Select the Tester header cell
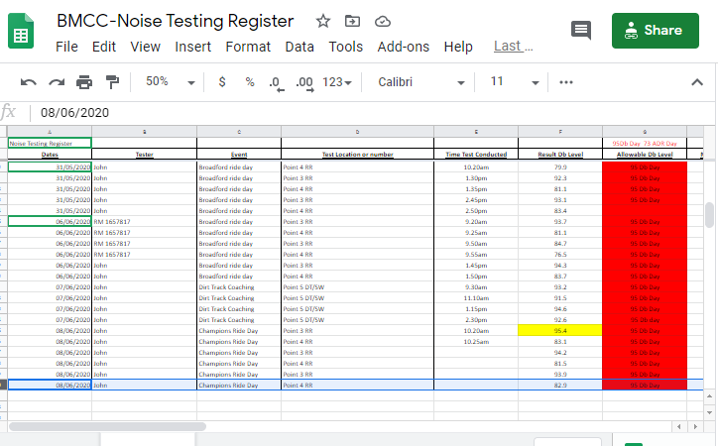 pyautogui.click(x=144, y=155)
